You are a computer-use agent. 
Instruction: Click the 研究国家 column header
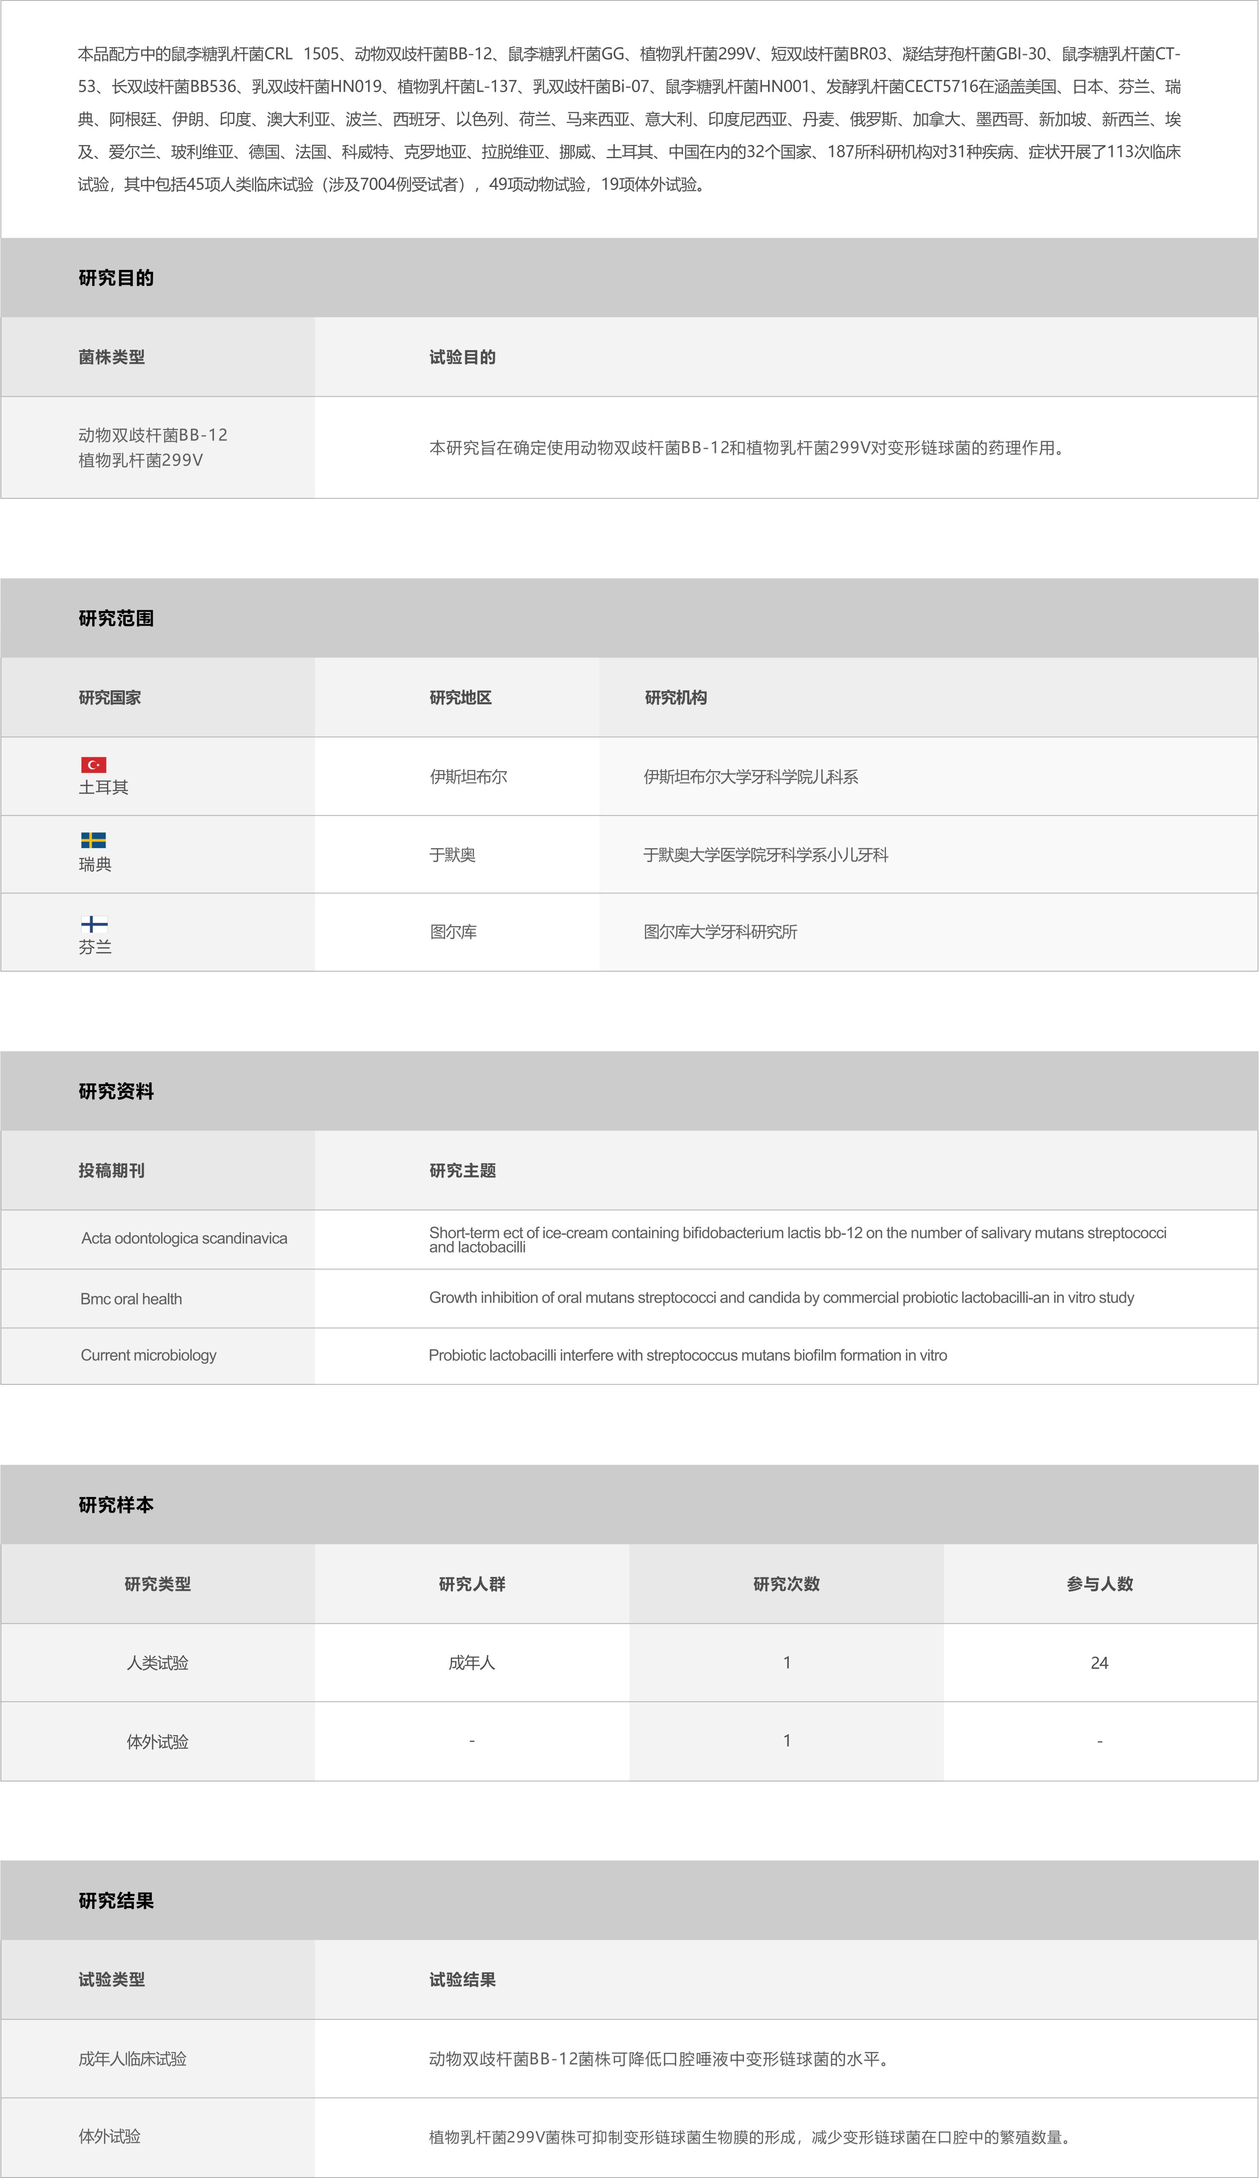110,698
